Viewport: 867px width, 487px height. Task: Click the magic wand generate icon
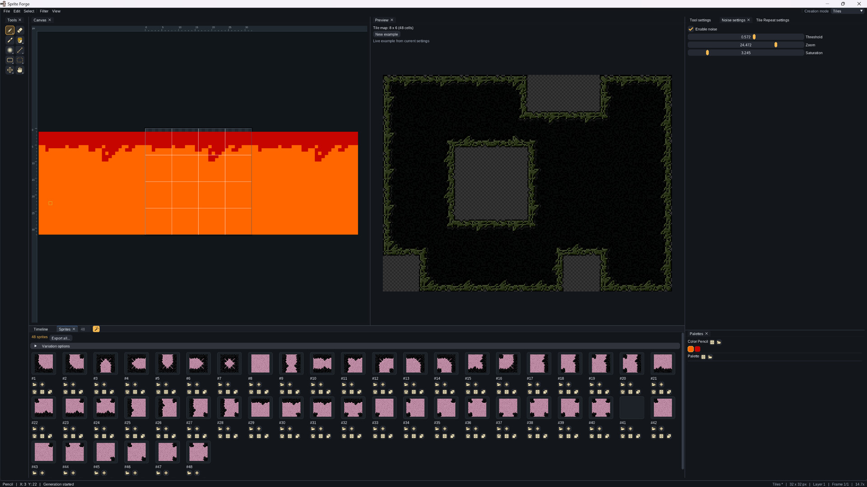(x=96, y=329)
